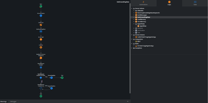Expand the bottom panel with the chevron
208x103 pixels.
coord(128,101)
